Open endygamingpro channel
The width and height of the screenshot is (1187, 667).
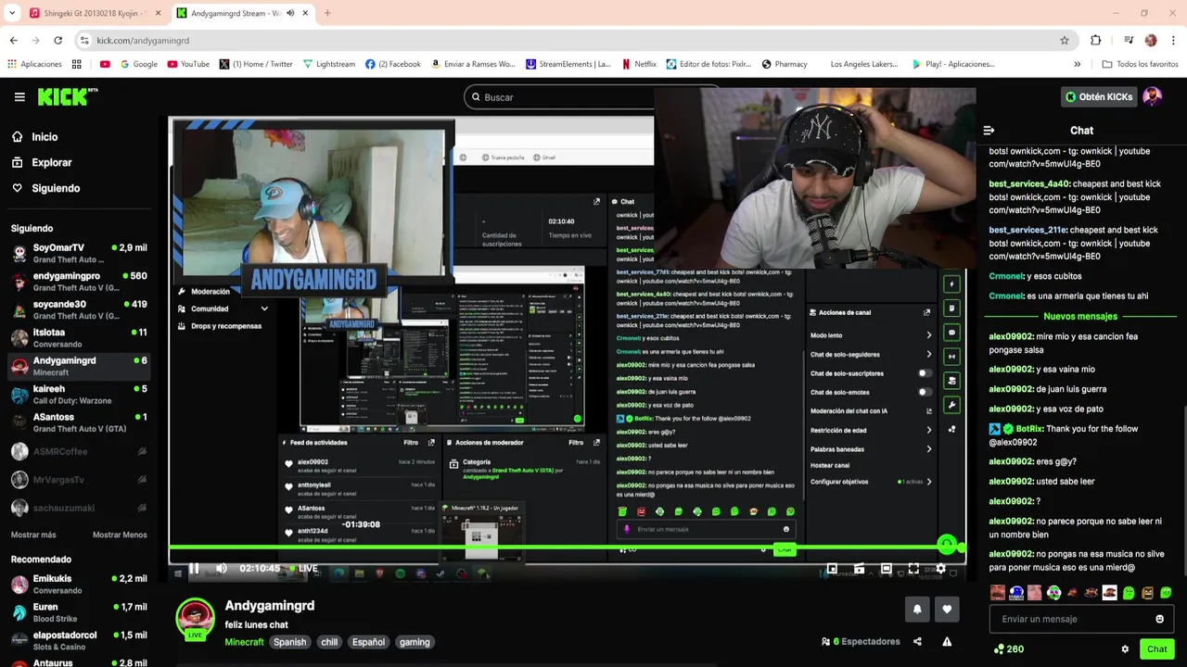79,282
